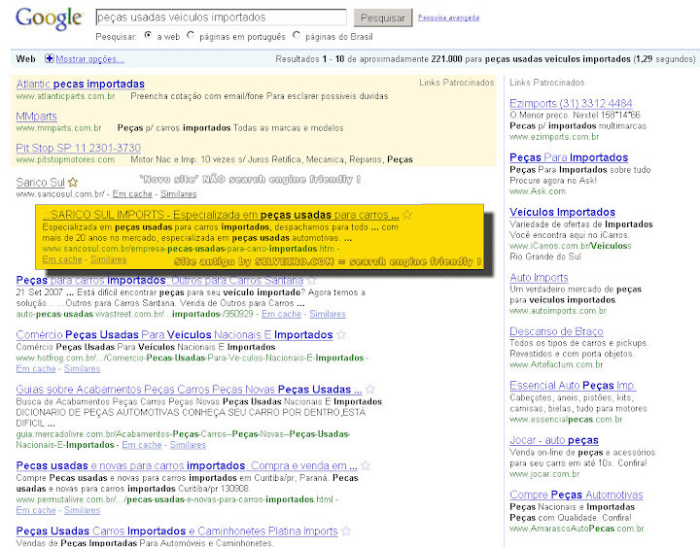Click in the search query field
This screenshot has height=547, width=700.
221,17
